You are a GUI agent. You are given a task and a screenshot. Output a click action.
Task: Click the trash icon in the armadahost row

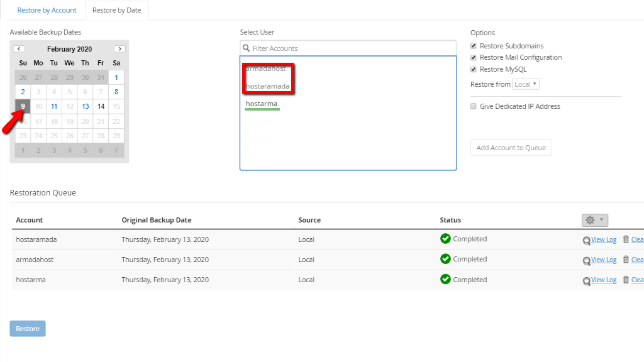click(x=626, y=260)
